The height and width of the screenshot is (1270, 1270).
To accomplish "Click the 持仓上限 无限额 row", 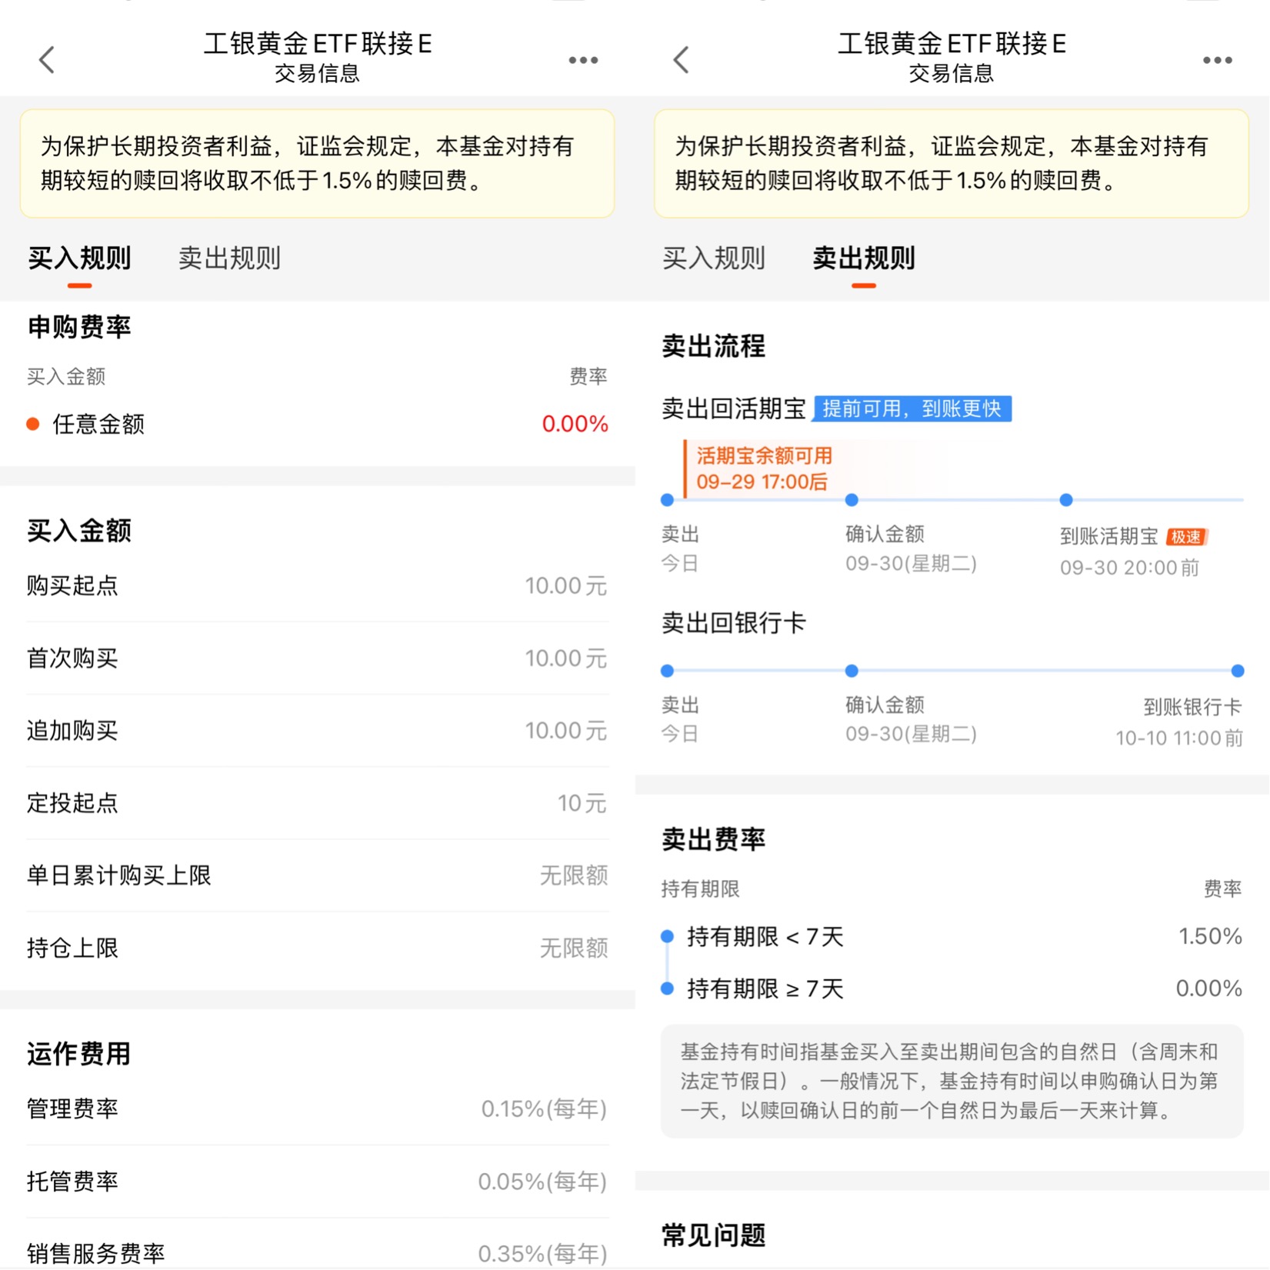I will tap(317, 948).
